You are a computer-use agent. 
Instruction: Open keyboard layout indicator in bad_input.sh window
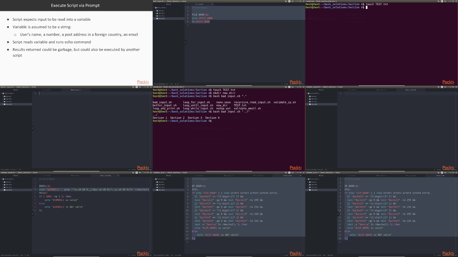[289, 1]
